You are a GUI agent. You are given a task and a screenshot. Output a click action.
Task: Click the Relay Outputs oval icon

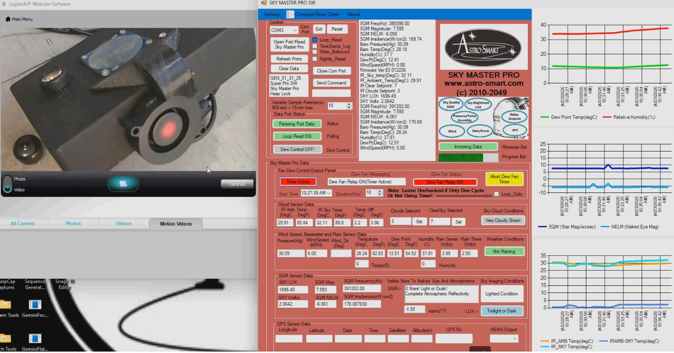point(514,117)
